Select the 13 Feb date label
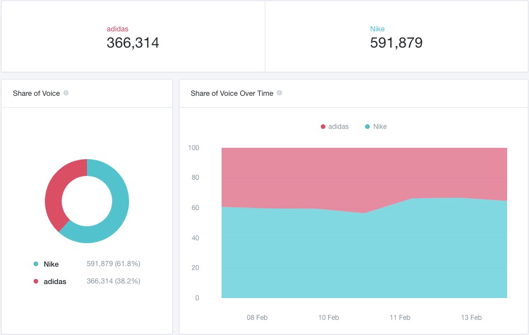This screenshot has width=529, height=335. [471, 318]
